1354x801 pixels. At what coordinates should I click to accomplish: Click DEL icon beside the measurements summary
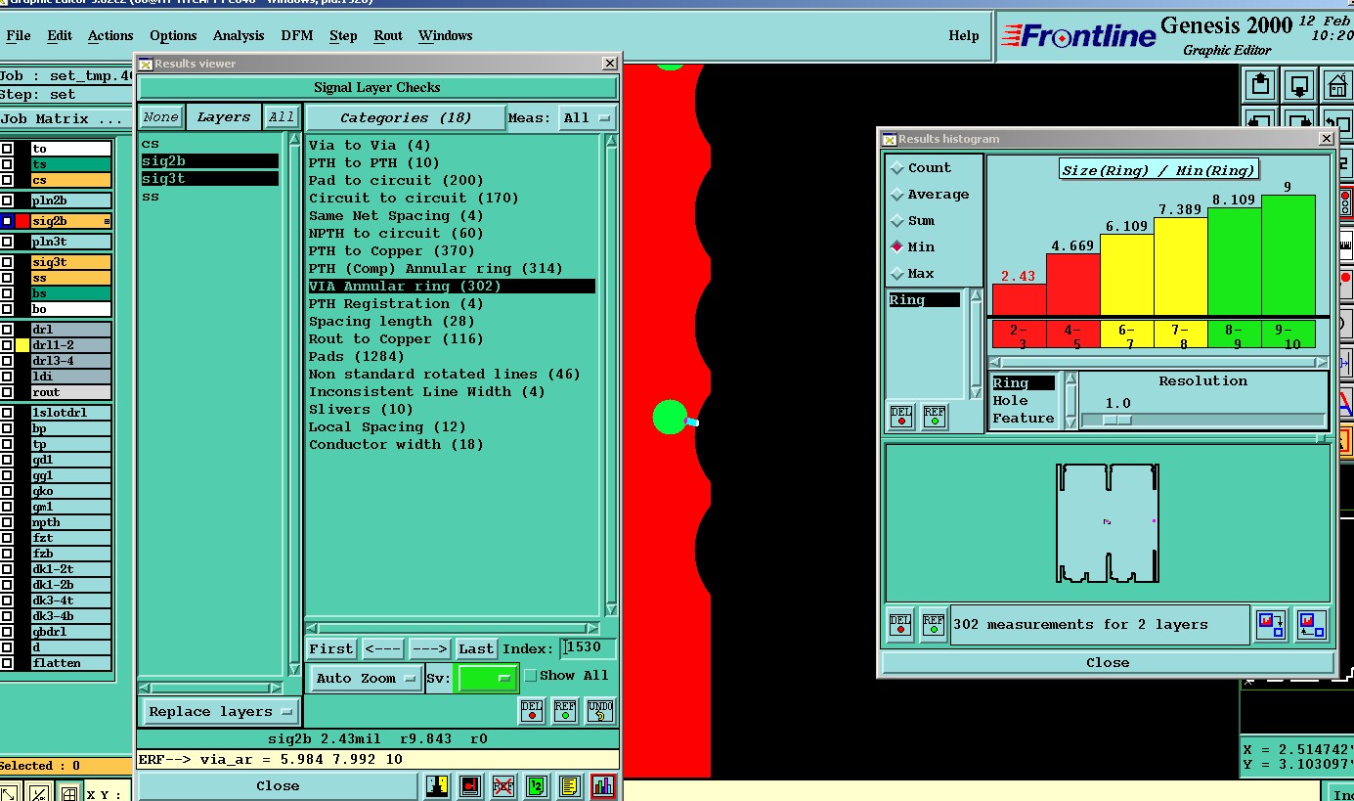click(x=900, y=624)
